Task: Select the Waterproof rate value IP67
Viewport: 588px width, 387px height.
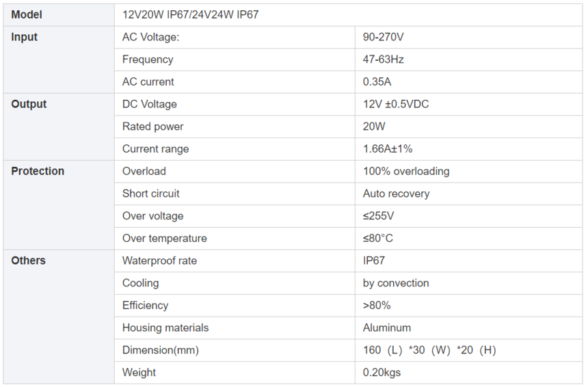Action: (374, 261)
